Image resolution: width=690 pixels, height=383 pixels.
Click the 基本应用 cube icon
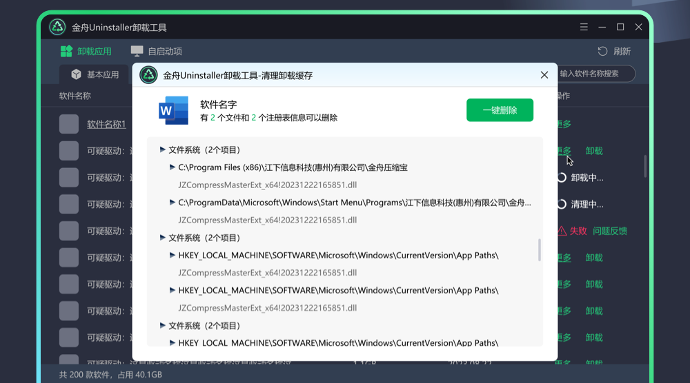pos(76,74)
